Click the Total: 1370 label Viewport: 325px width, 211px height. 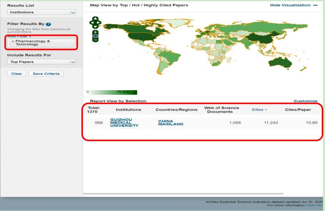[94, 110]
